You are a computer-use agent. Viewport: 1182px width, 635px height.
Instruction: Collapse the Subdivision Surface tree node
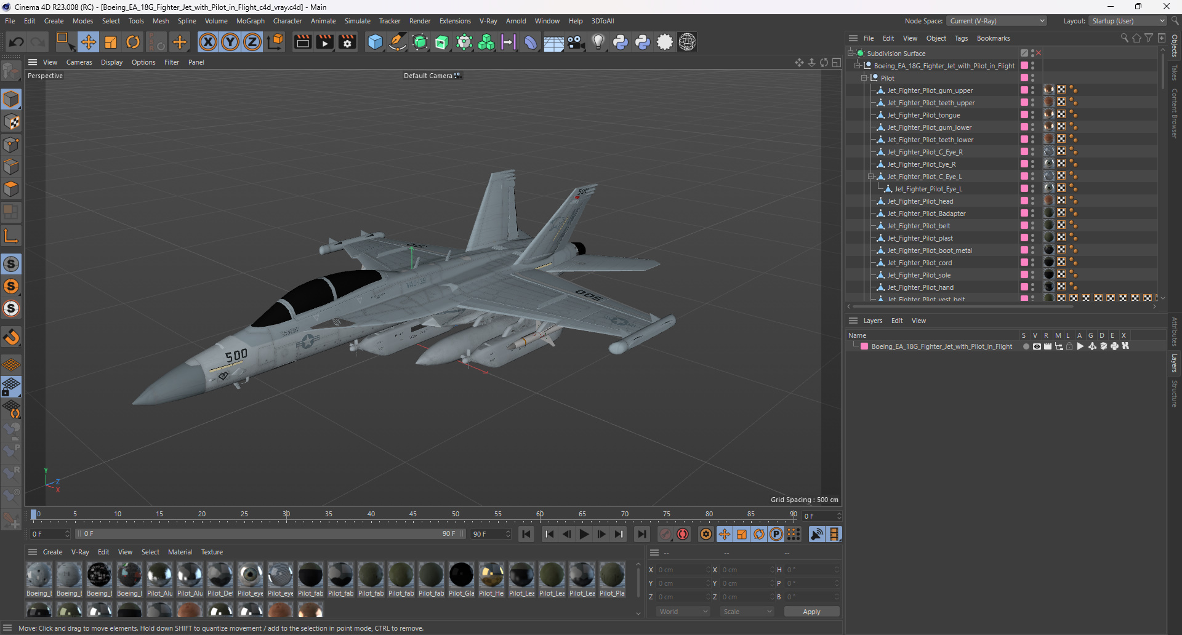(851, 53)
